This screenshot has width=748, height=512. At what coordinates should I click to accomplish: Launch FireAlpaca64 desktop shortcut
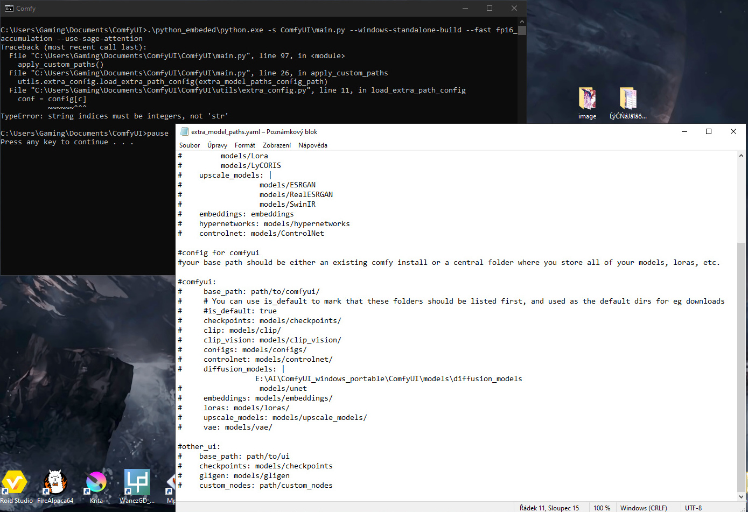tap(55, 487)
